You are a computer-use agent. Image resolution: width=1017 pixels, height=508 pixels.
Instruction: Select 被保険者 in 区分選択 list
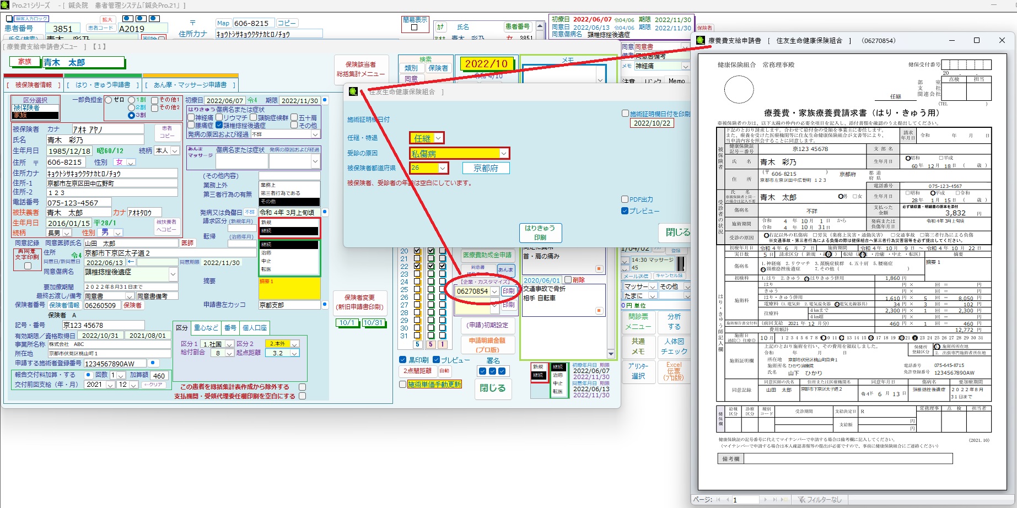pyautogui.click(x=35, y=108)
